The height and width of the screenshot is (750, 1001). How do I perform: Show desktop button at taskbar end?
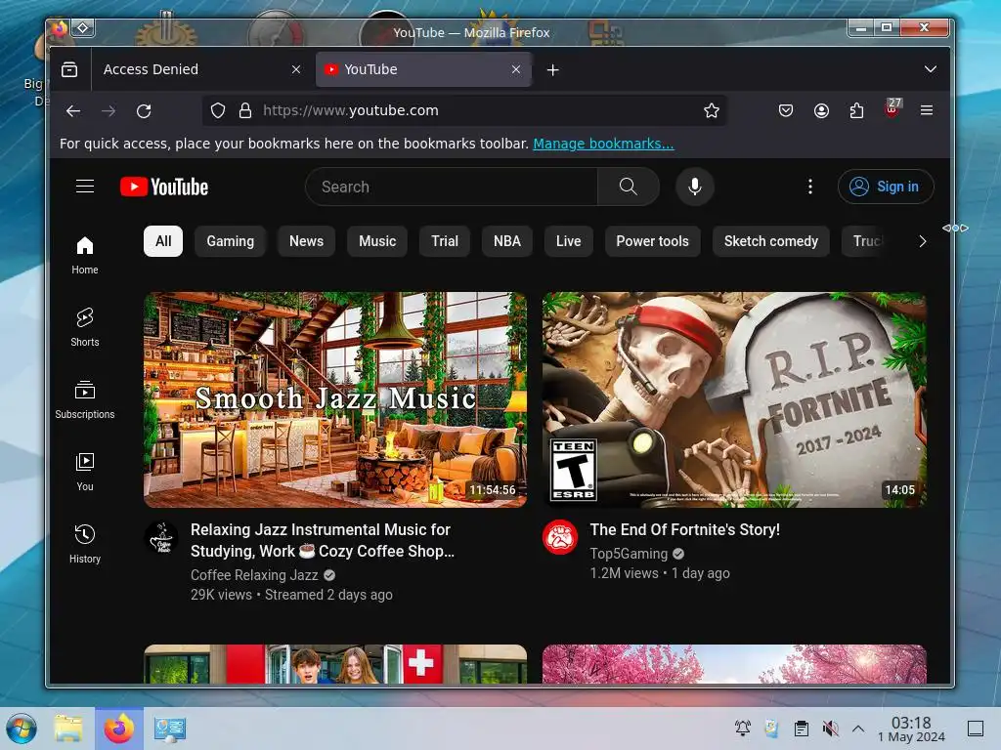(x=976, y=729)
